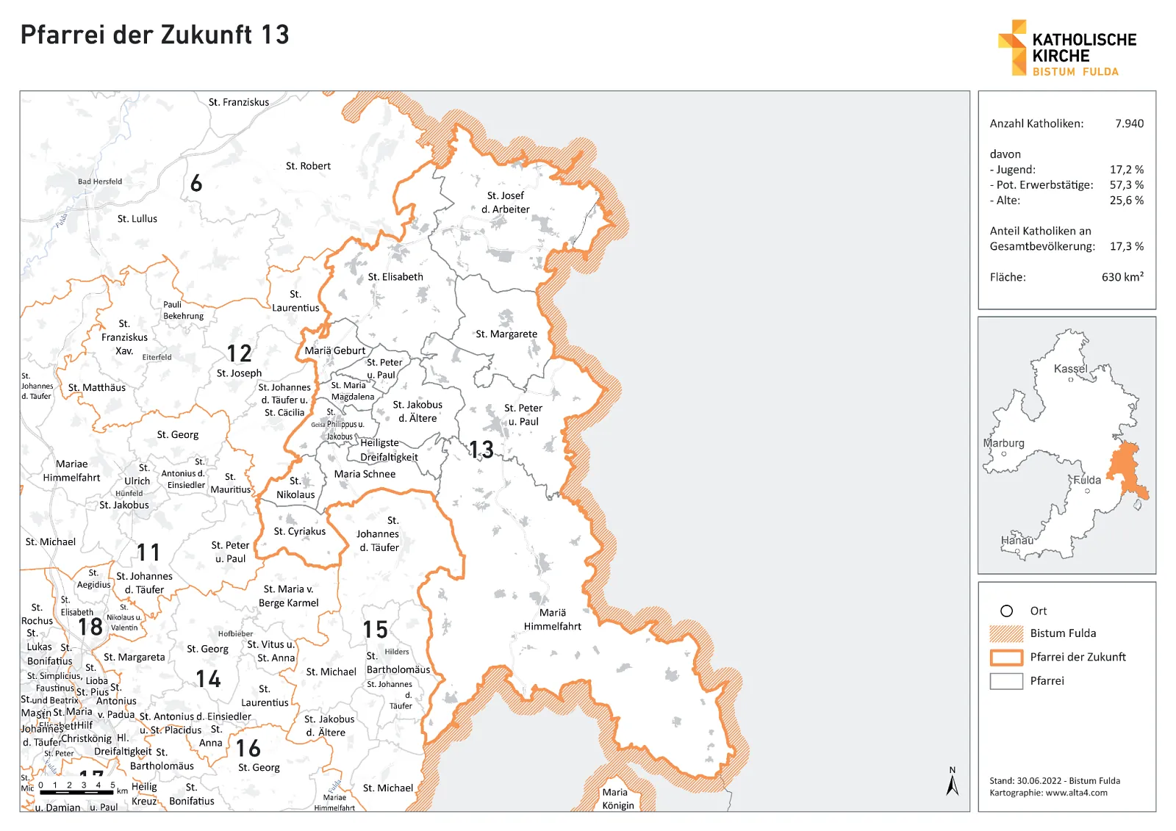Click the 'Marburg' label in overview map
The height and width of the screenshot is (831, 1176).
click(x=1004, y=443)
